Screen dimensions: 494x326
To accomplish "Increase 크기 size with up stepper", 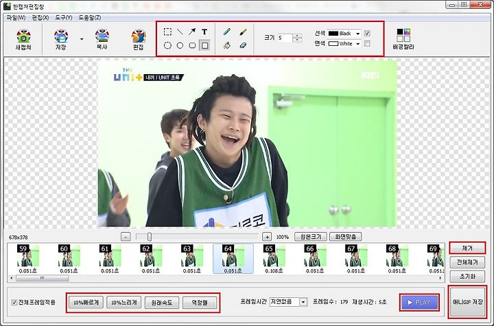I will 297,36.
